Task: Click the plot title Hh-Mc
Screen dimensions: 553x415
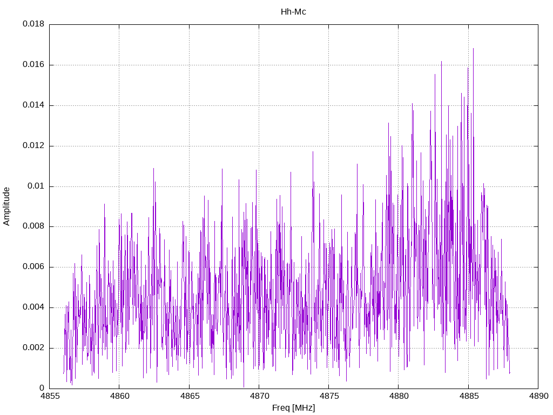Action: pyautogui.click(x=293, y=12)
